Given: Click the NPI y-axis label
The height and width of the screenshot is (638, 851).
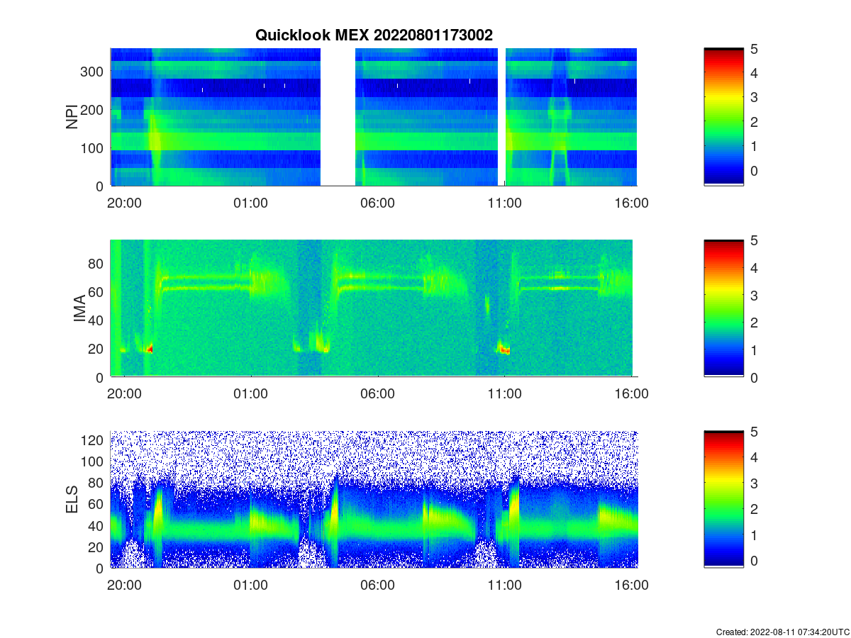Looking at the screenshot, I should coord(72,117).
